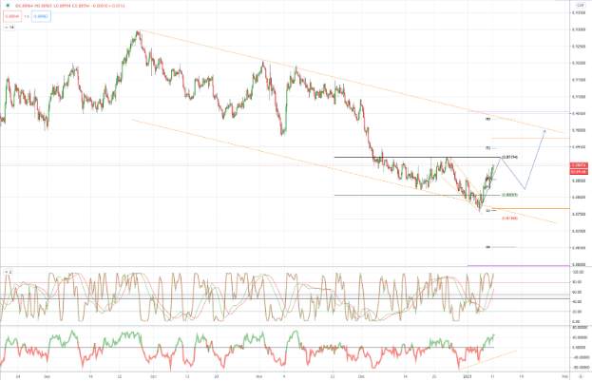This screenshot has height=381, width=592.
Task: Open the axis settings gear in the bottom-right corner
Action: click(581, 376)
